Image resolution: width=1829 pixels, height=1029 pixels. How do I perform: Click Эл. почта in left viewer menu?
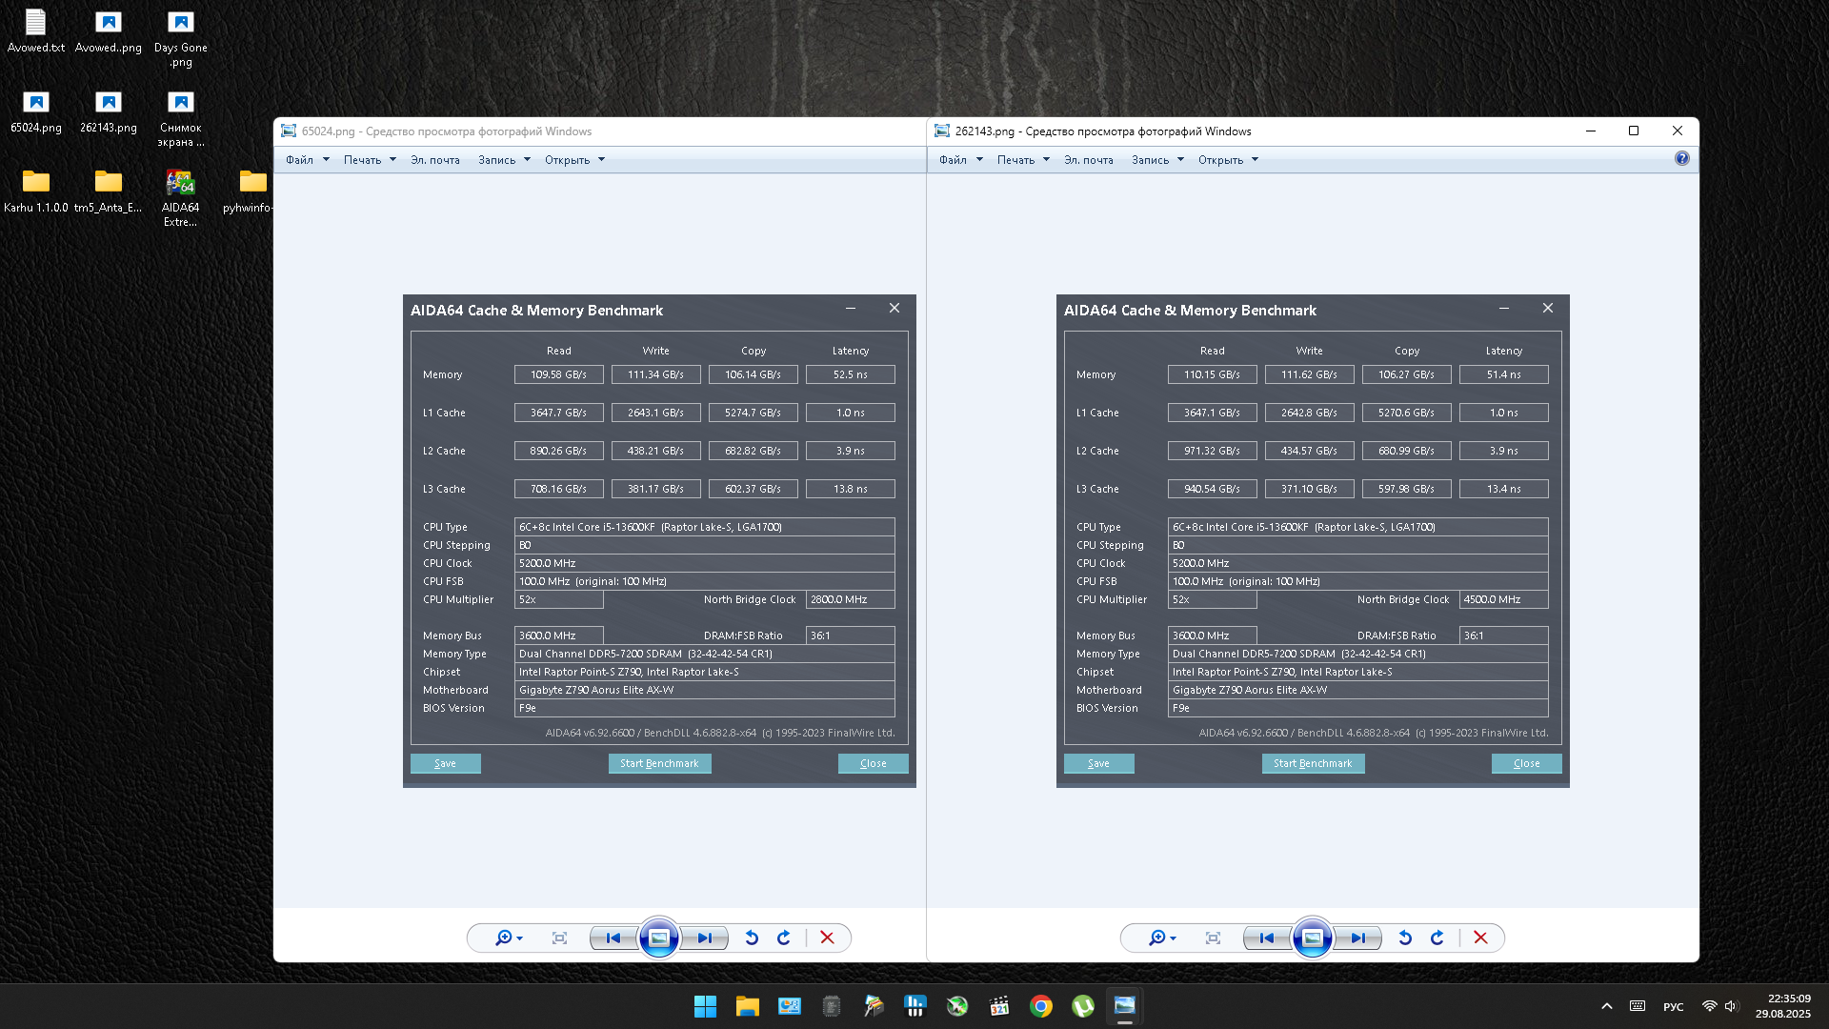tap(434, 160)
